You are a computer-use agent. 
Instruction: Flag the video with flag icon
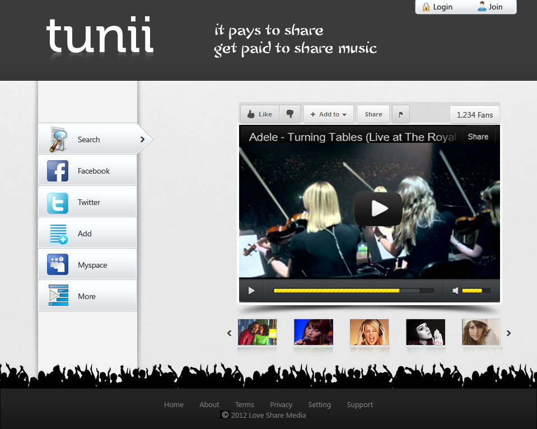click(401, 114)
